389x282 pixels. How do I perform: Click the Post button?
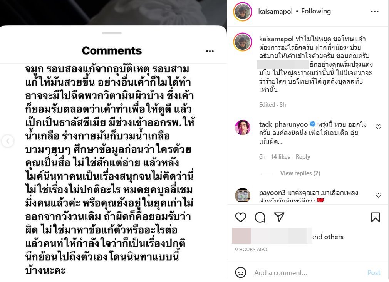pyautogui.click(x=374, y=273)
